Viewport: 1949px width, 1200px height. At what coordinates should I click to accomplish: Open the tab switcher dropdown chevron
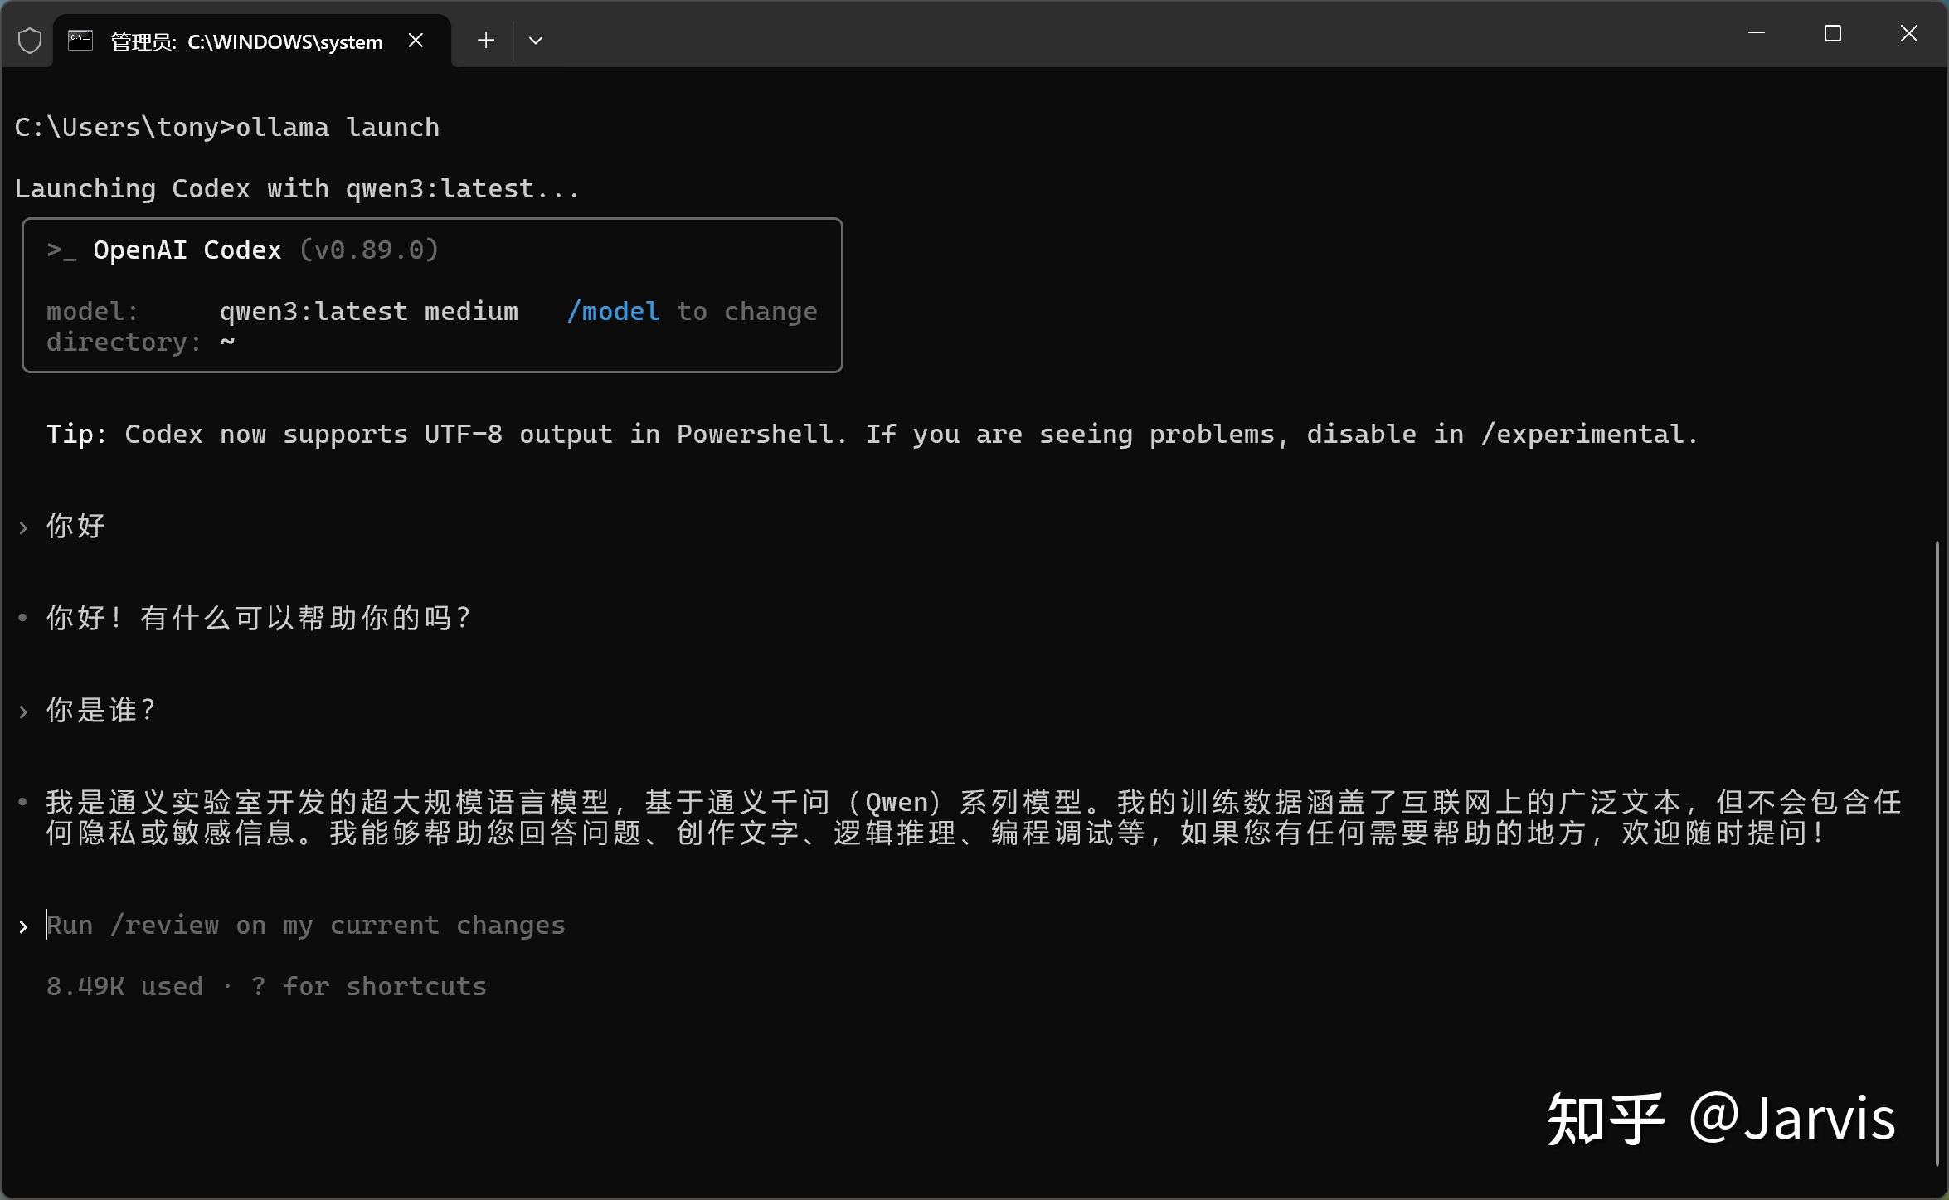click(535, 40)
